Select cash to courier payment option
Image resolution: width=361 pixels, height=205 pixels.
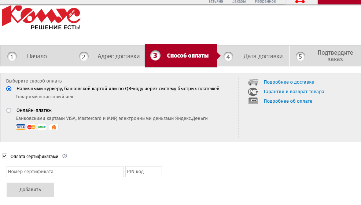9,89
